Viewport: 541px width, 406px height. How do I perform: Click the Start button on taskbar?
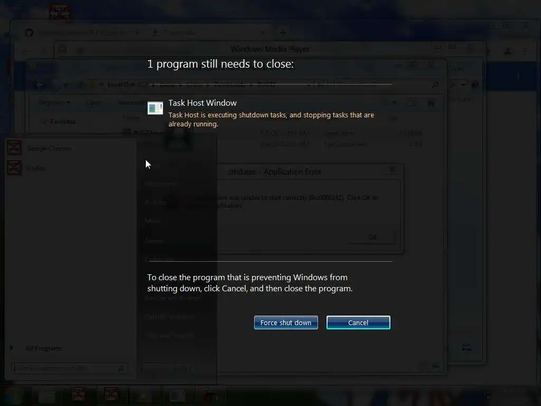[13, 395]
